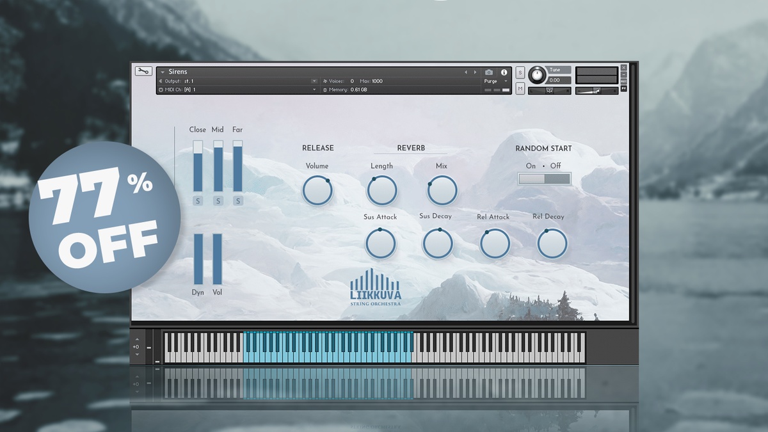This screenshot has width=768, height=432.
Task: Minimize the instrument view with the minus button
Action: [623, 74]
